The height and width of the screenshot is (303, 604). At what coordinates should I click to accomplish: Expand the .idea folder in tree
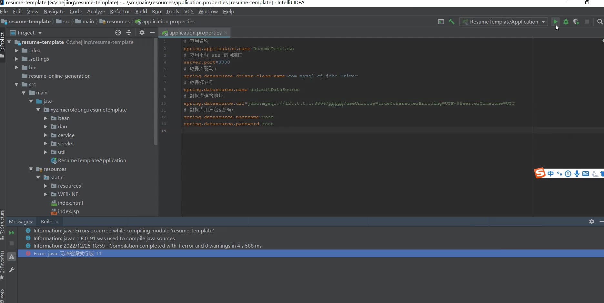[x=16, y=51]
